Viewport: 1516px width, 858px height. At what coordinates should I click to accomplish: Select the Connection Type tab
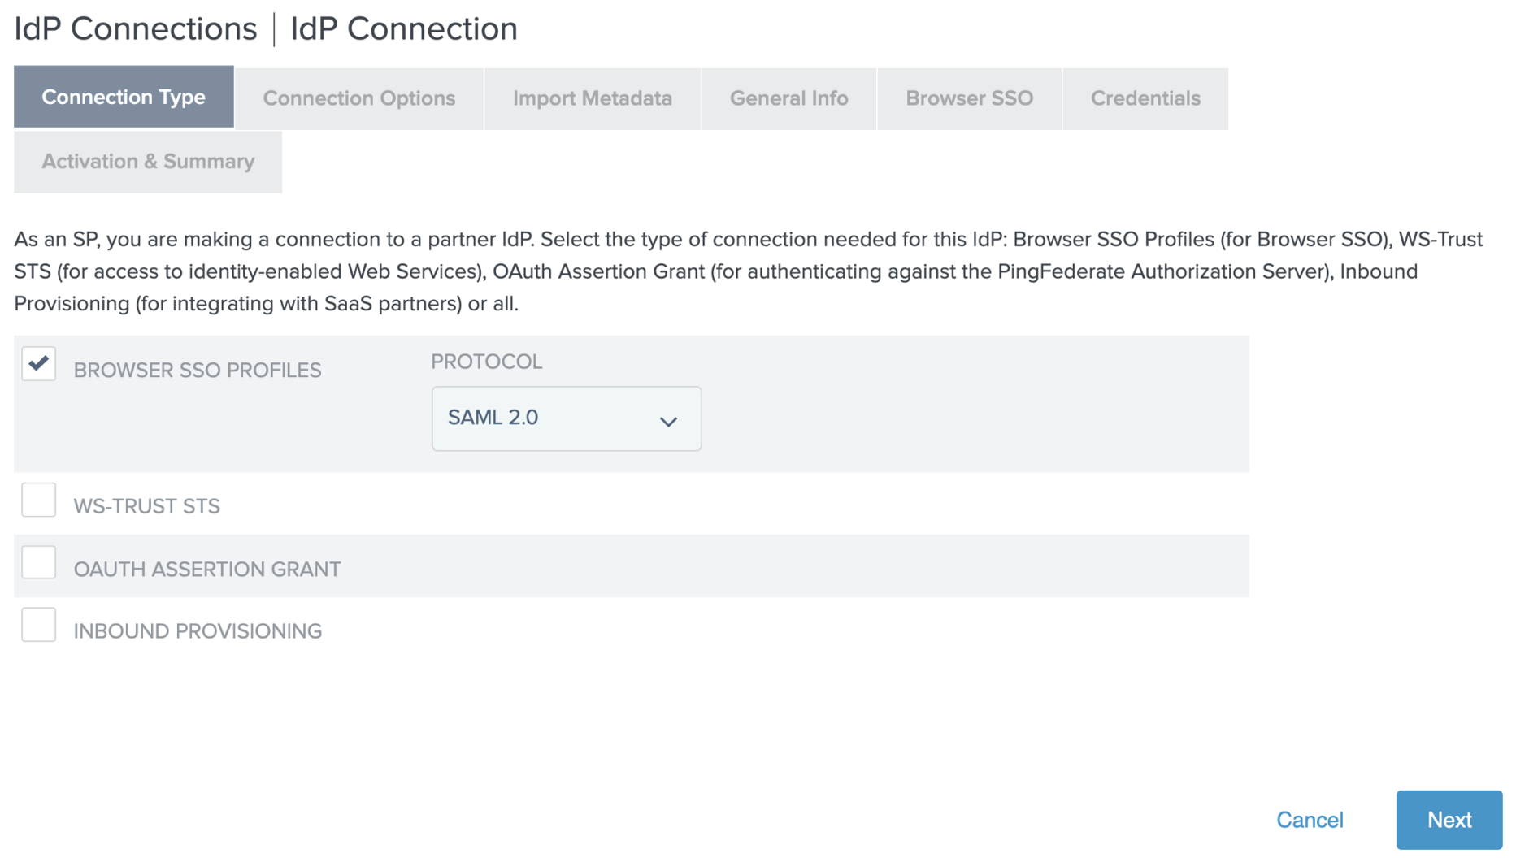pos(124,97)
